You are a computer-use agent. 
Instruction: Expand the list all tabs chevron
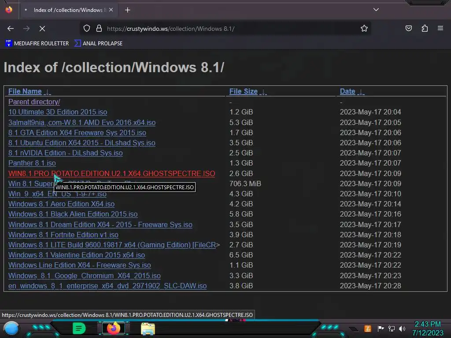[376, 10]
